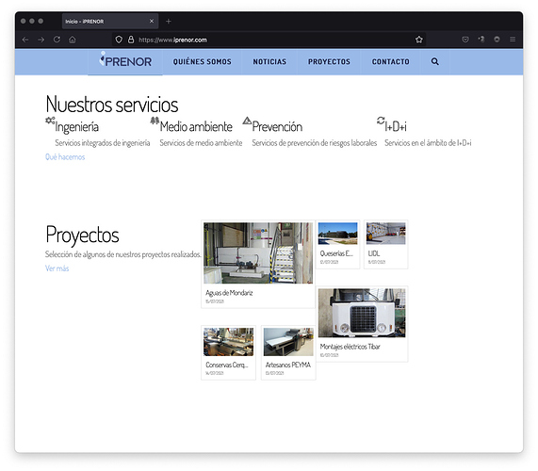The image size is (538, 471).
Task: Click the shield tracking protection icon
Action: click(x=119, y=40)
